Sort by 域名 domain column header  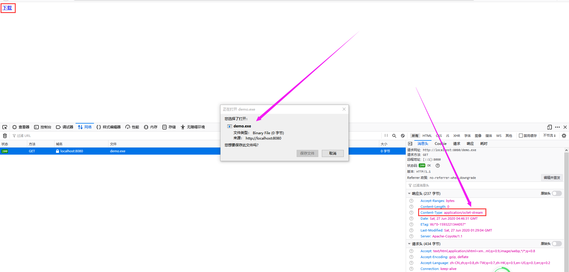(x=81, y=144)
